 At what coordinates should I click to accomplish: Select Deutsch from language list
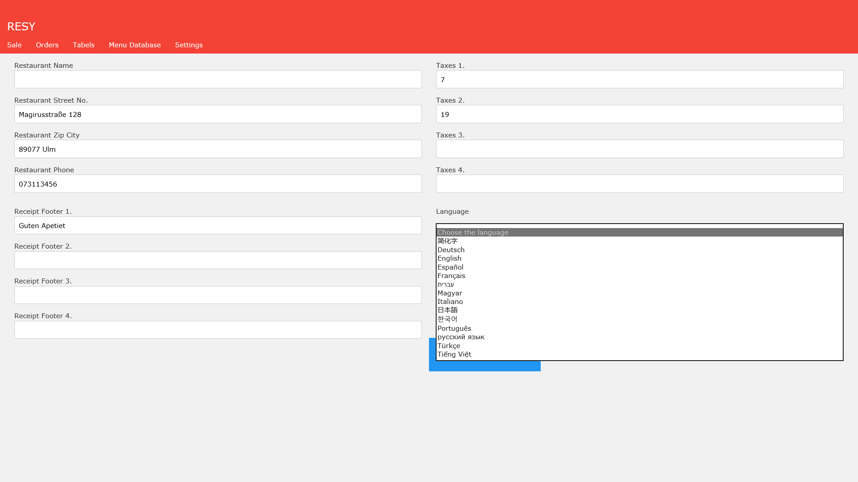click(x=451, y=250)
